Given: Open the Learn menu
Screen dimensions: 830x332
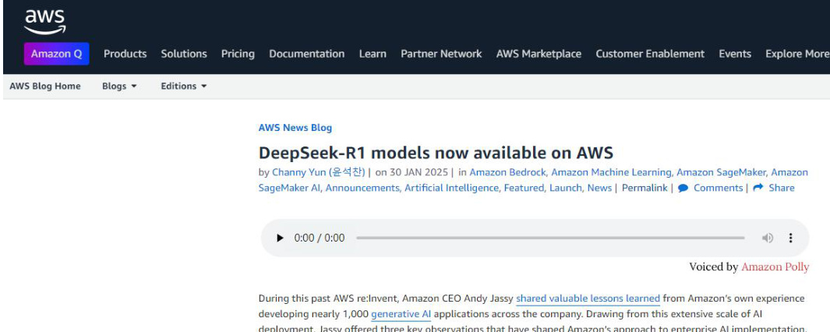Looking at the screenshot, I should coord(373,54).
